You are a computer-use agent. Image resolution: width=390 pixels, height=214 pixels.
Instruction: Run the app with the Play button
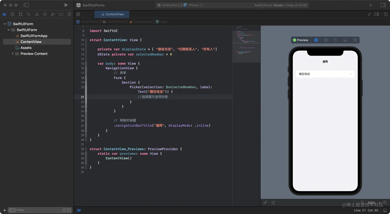pyautogui.click(x=66, y=5)
